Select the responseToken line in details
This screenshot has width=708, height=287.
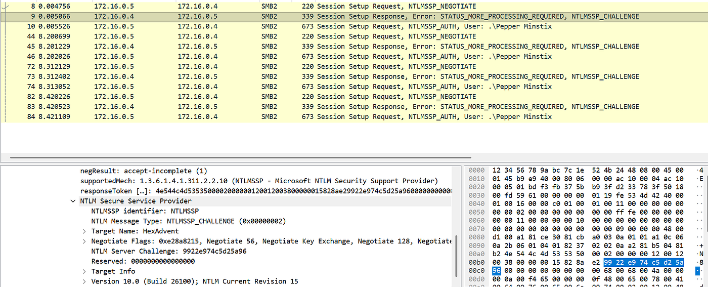265,191
